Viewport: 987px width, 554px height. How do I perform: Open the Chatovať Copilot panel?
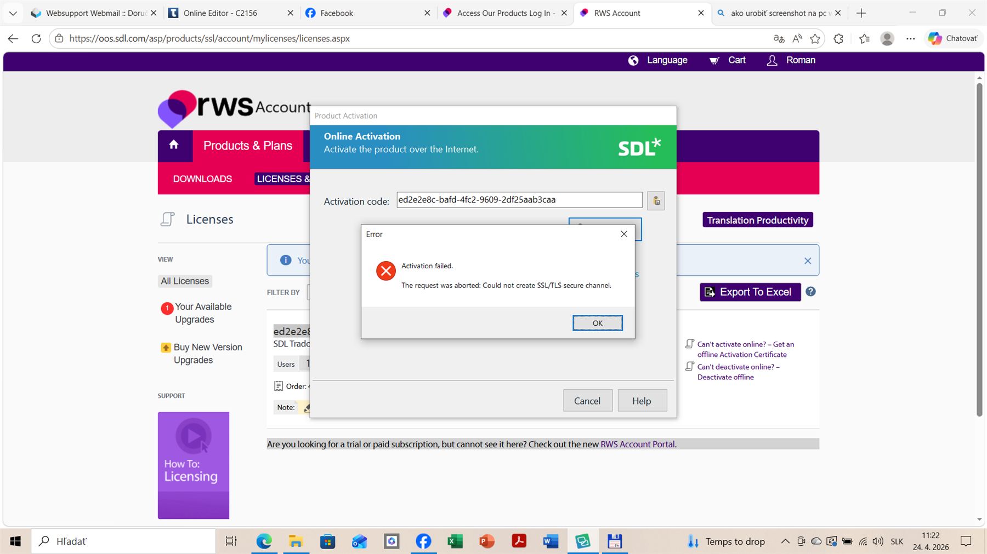point(953,38)
